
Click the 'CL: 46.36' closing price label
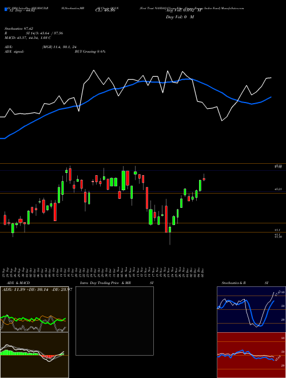click(x=105, y=10)
